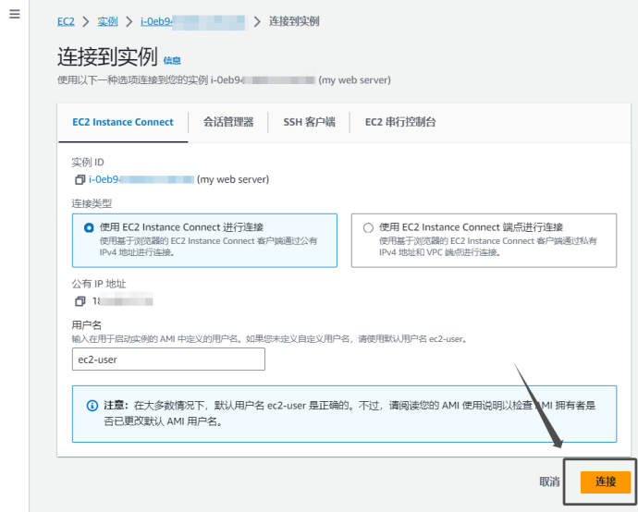The height and width of the screenshot is (512, 638).
Task: Open the 信息 info link beside the title
Action: tap(172, 61)
